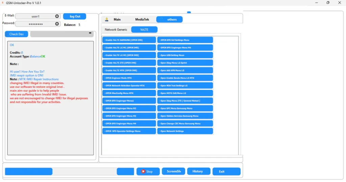Open Hidden Services Samsung Menu

pyautogui.click(x=185, y=116)
